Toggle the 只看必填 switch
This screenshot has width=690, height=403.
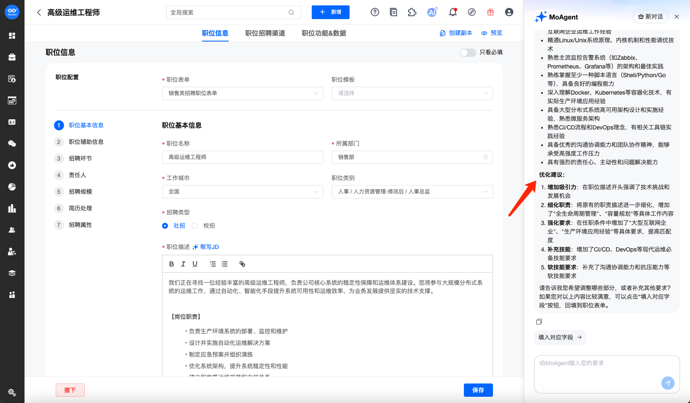[468, 52]
